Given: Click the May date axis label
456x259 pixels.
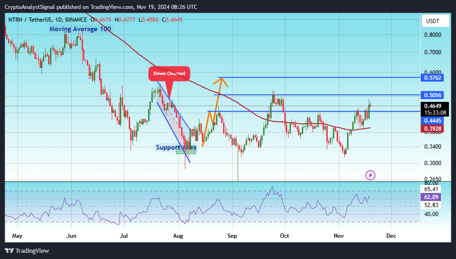Looking at the screenshot, I should point(17,236).
